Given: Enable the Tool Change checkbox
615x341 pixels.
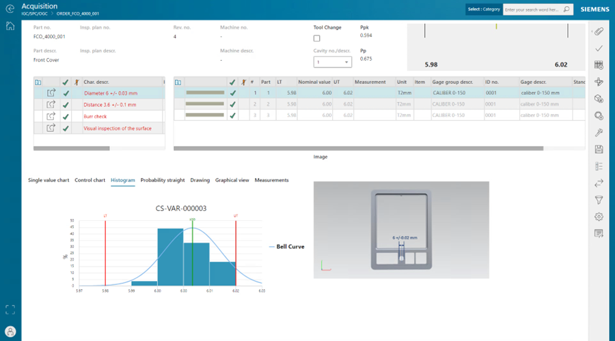Looking at the screenshot, I should coord(316,38).
